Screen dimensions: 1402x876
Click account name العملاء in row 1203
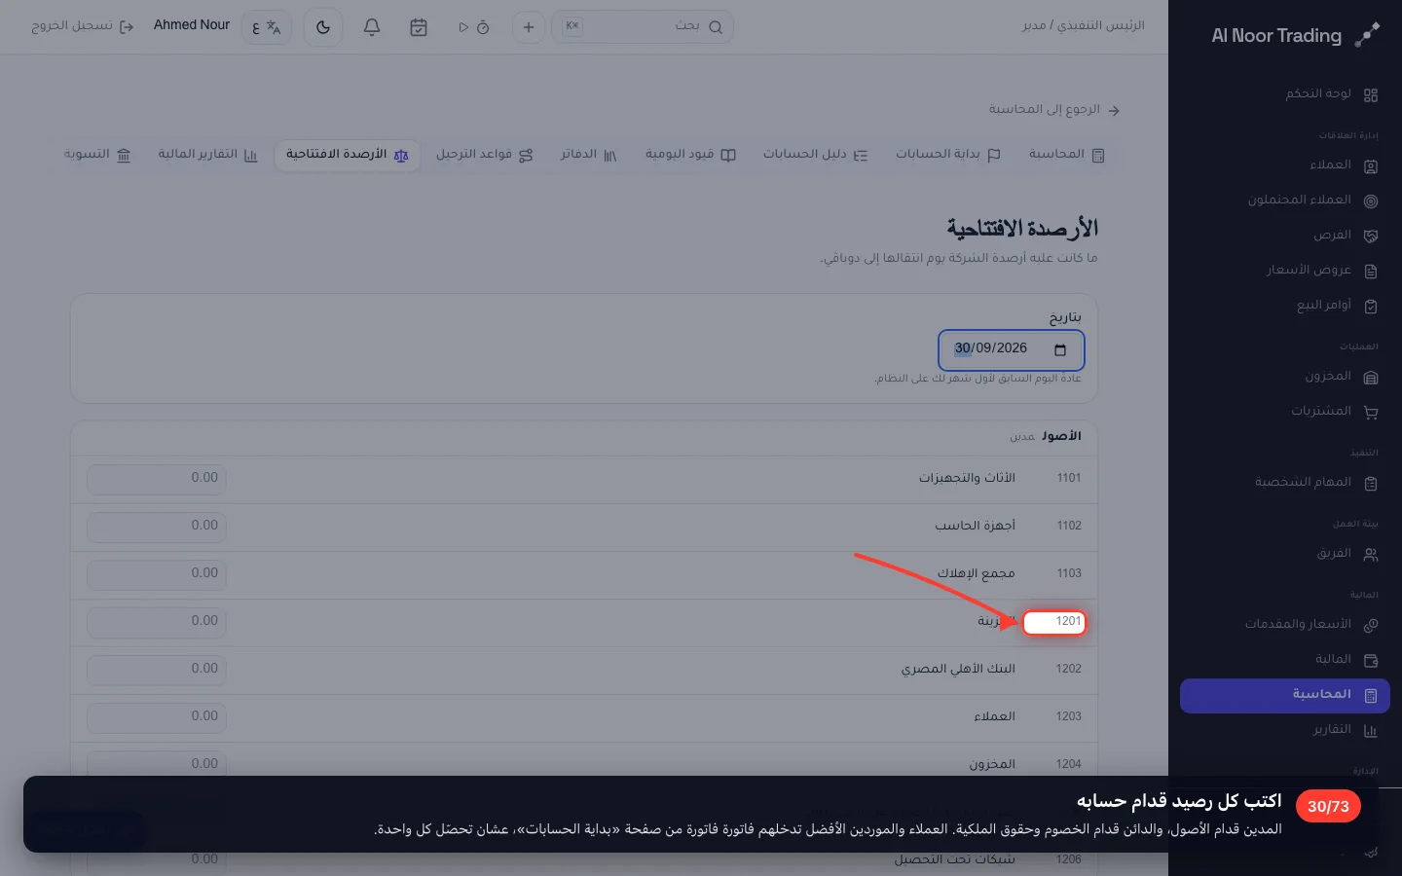[994, 716]
